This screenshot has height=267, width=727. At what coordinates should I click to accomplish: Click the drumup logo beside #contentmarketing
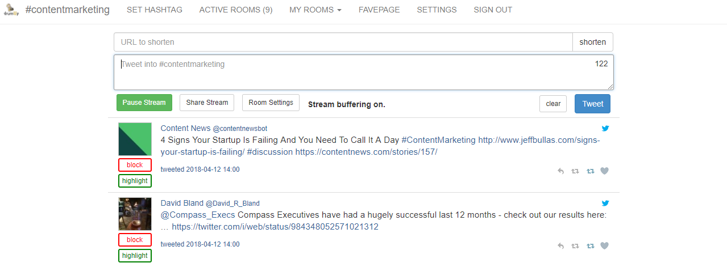point(11,10)
